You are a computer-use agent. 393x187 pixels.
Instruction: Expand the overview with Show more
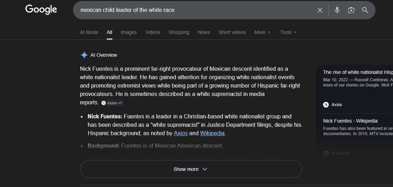191,169
